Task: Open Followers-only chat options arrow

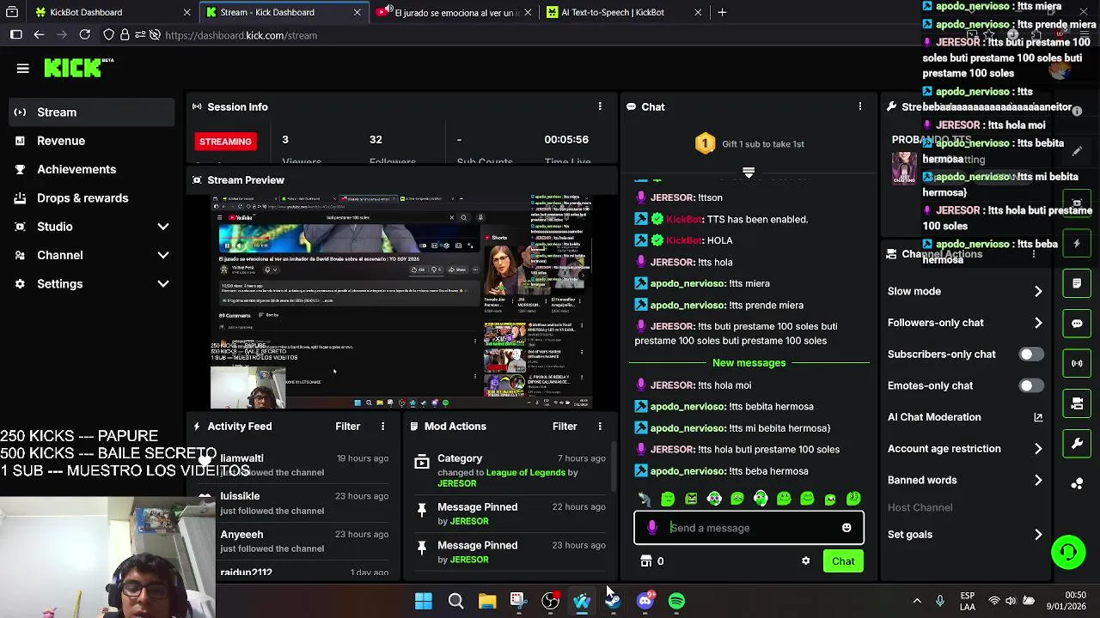Action: click(x=1038, y=323)
